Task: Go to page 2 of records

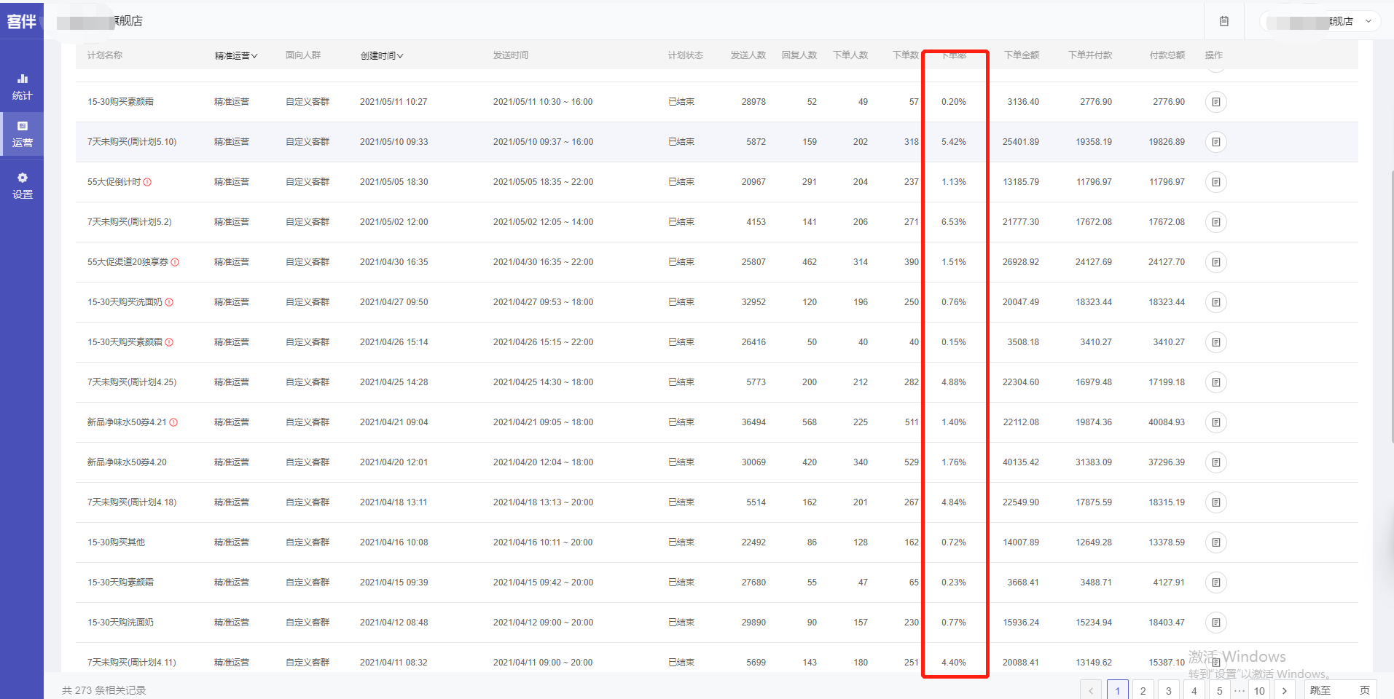Action: (x=1143, y=690)
